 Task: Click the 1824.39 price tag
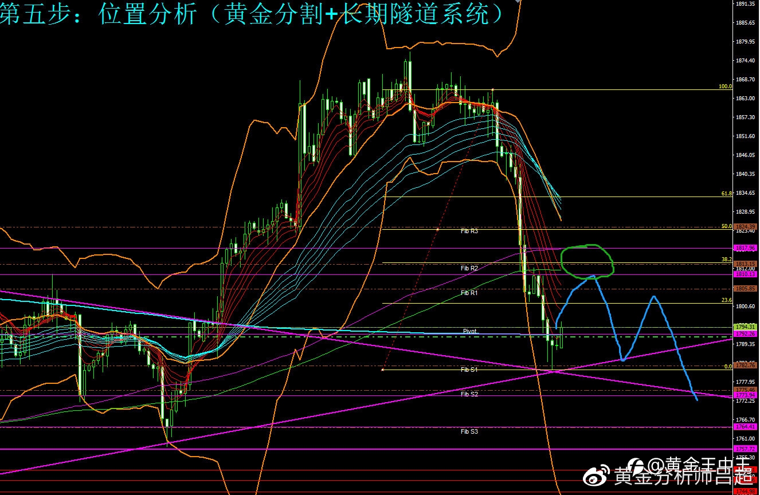click(x=745, y=227)
